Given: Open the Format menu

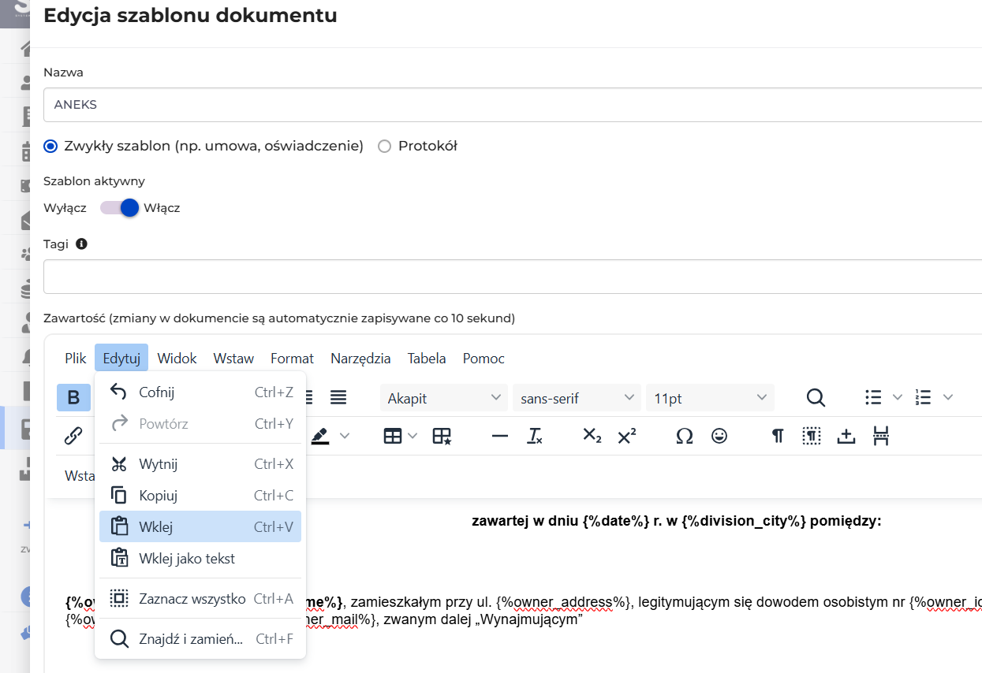Looking at the screenshot, I should tap(292, 359).
